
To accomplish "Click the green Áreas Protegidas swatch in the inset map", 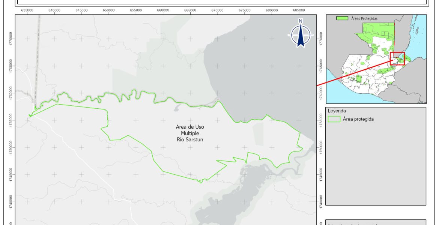I will click(342, 18).
